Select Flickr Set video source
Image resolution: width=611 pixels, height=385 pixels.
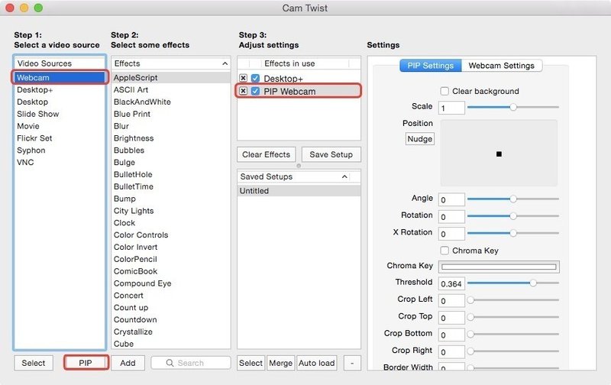tap(60, 138)
